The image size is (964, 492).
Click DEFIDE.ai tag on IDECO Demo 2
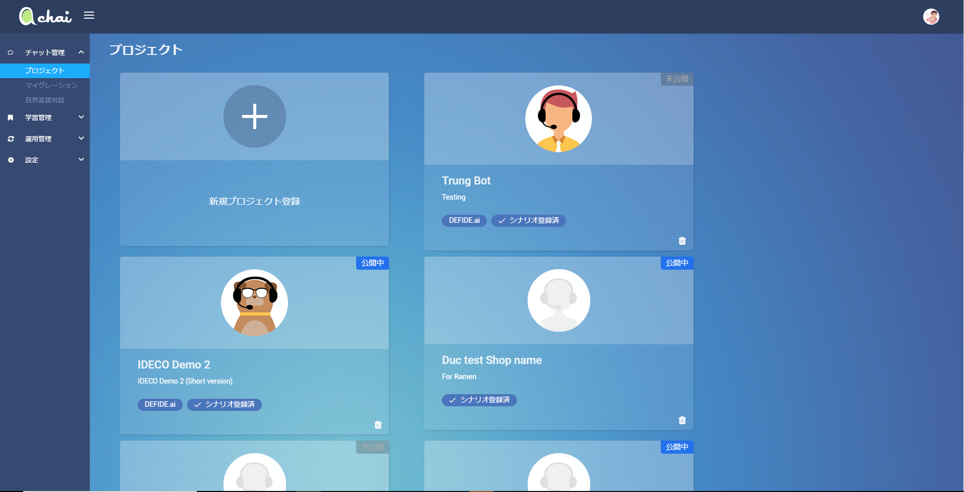[160, 404]
